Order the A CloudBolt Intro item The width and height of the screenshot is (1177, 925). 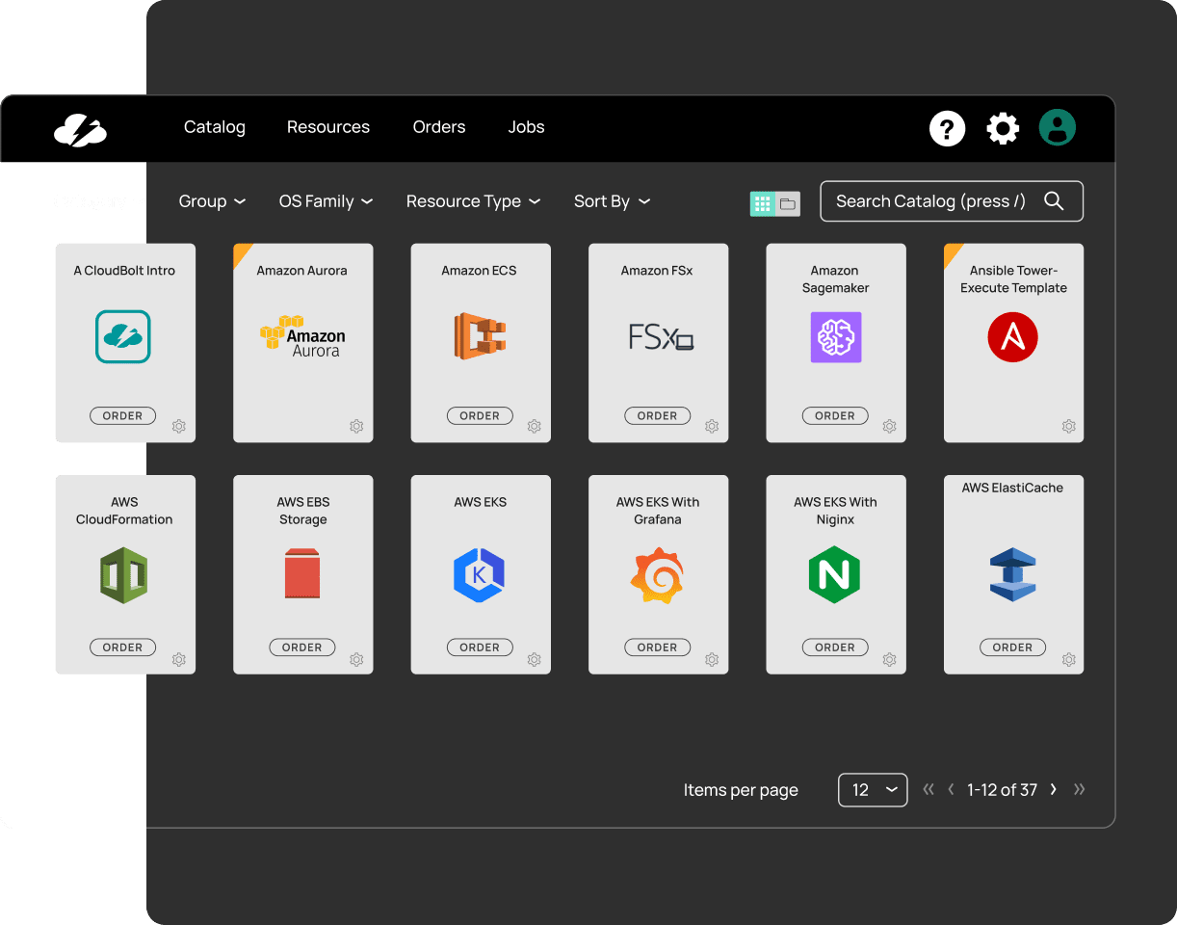(123, 416)
